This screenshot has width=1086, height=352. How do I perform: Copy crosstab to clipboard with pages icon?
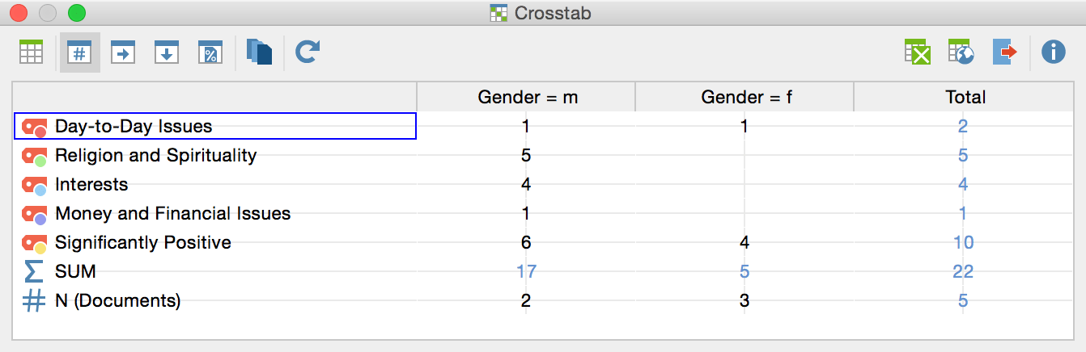[259, 53]
